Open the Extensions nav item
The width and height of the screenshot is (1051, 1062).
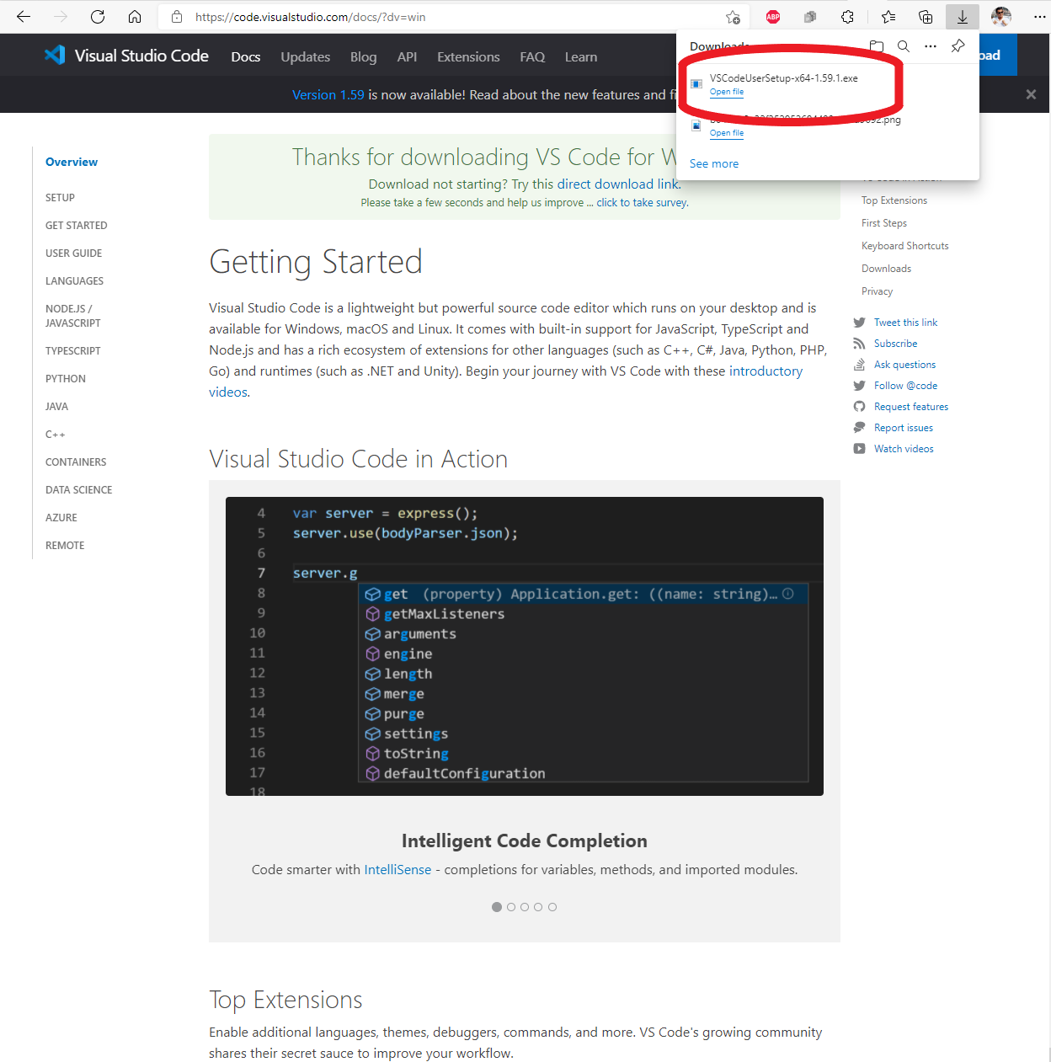[x=468, y=56]
